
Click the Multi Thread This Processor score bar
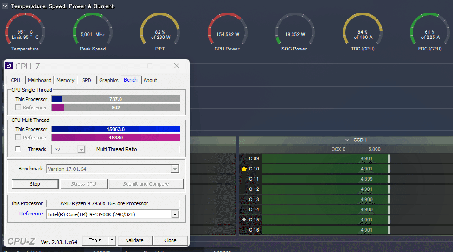click(x=115, y=129)
